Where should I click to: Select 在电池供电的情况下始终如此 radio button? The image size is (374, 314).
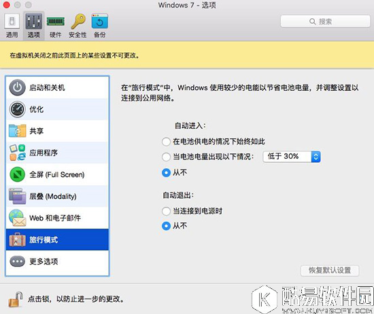tap(166, 142)
